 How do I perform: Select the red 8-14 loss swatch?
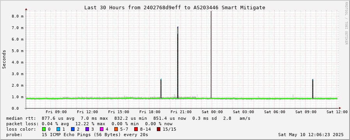point(136,129)
